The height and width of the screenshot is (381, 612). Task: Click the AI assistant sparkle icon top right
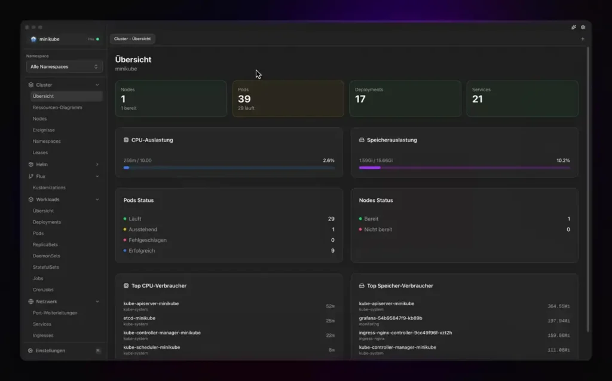pos(573,27)
